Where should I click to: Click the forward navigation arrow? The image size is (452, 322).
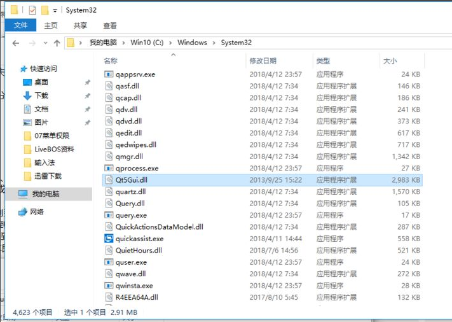pos(32,43)
